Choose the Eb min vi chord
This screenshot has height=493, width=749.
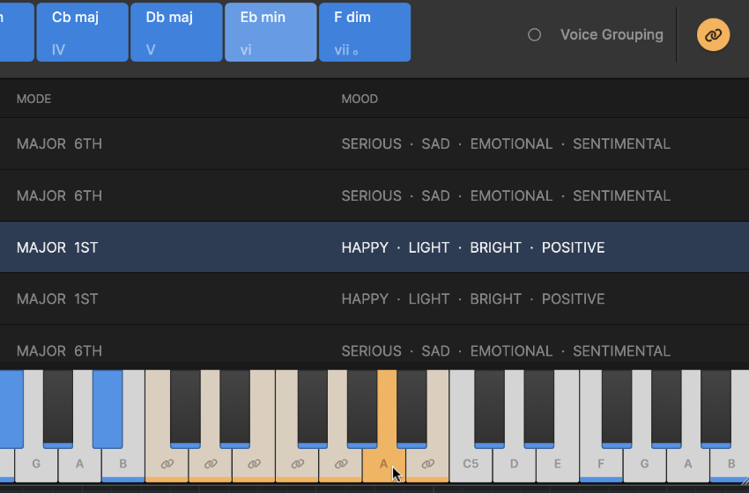click(x=271, y=33)
